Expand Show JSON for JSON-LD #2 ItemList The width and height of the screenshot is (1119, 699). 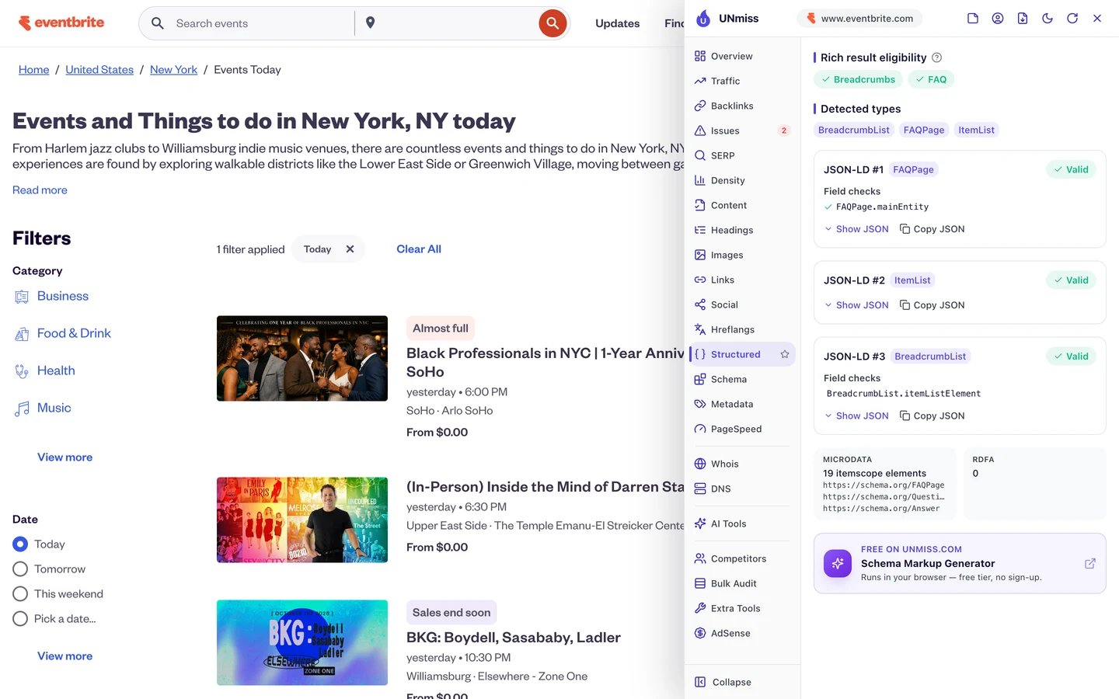tap(856, 305)
